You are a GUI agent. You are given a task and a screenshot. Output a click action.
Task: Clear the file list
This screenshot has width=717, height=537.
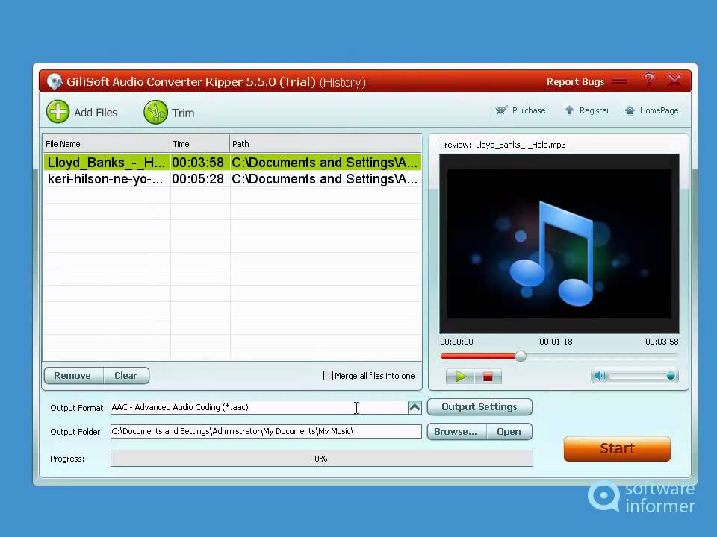point(125,375)
